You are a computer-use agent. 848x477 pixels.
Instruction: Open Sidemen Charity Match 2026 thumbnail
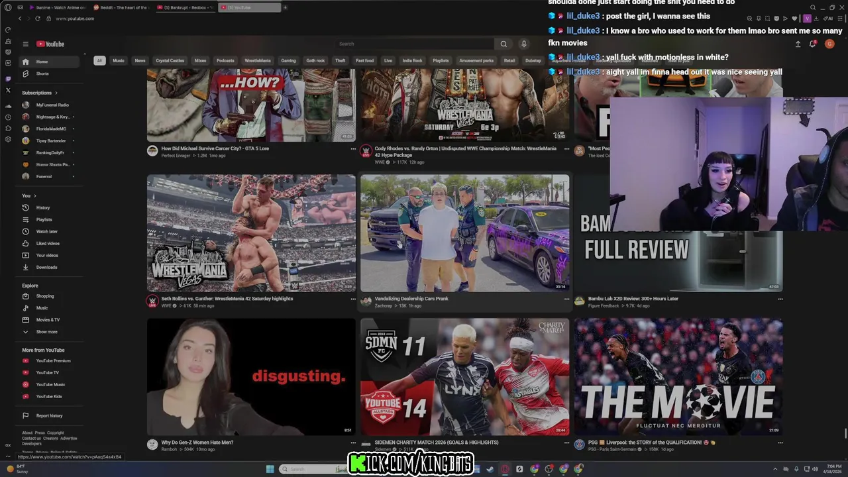pos(464,377)
